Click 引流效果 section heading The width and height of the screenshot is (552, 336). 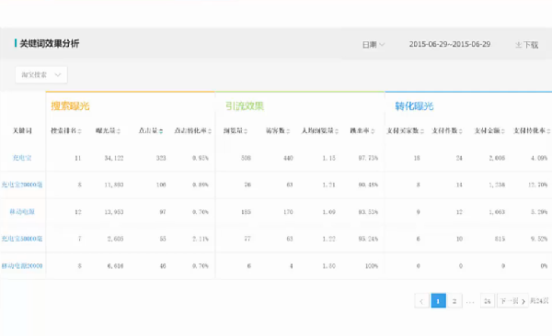click(245, 106)
